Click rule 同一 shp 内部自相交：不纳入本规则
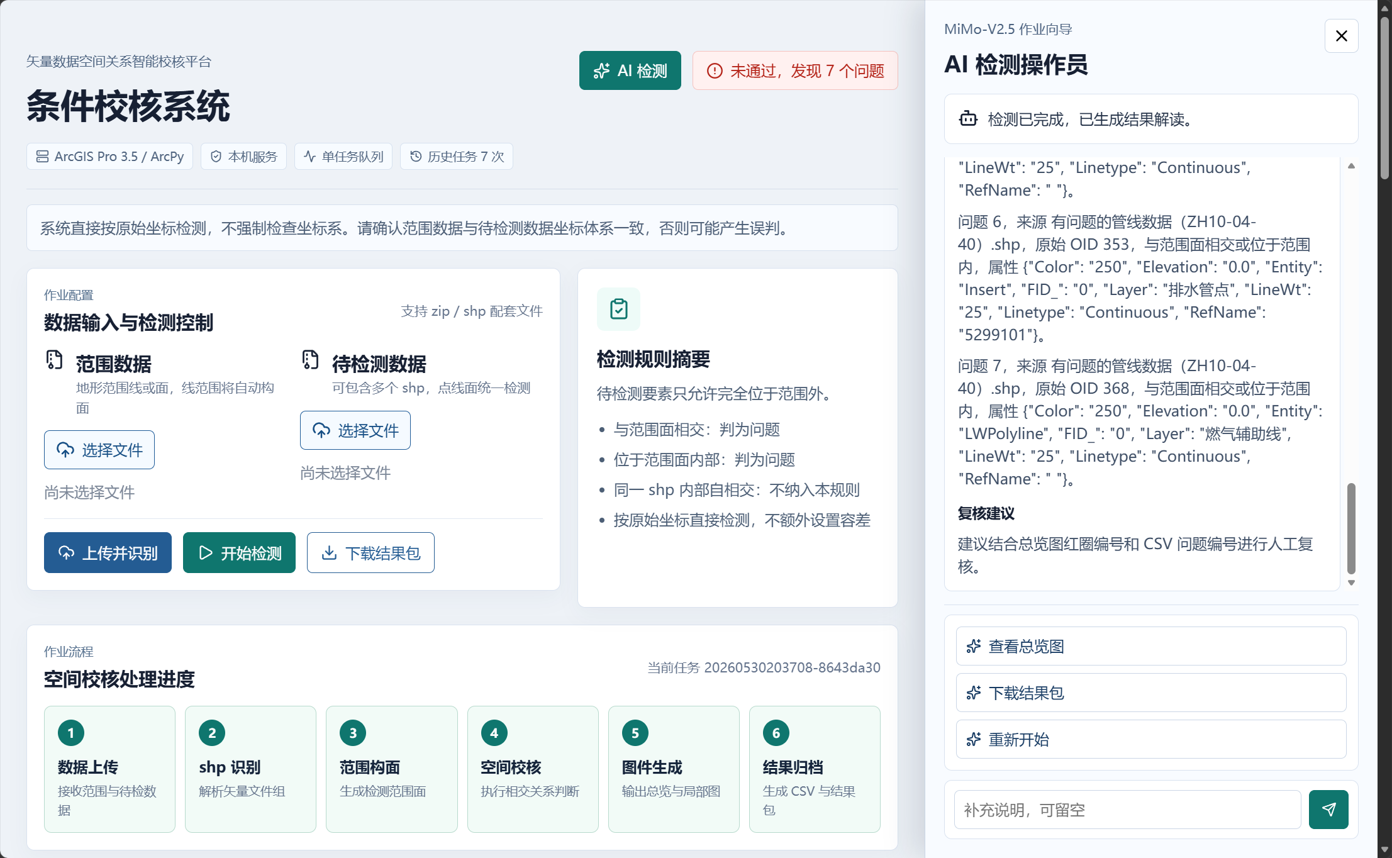The image size is (1392, 858). 737,490
